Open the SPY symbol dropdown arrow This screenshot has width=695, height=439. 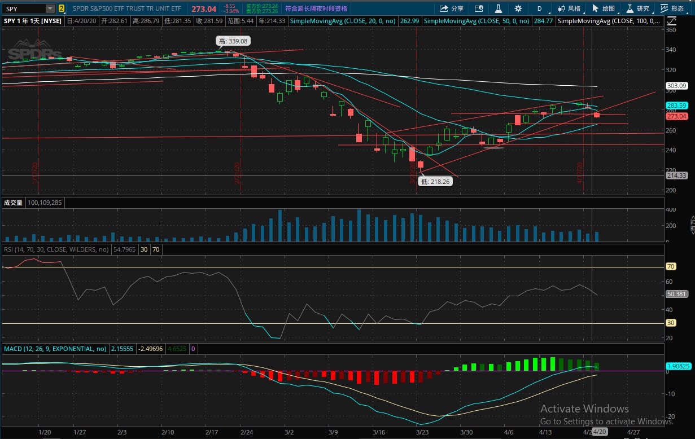pyautogui.click(x=50, y=8)
